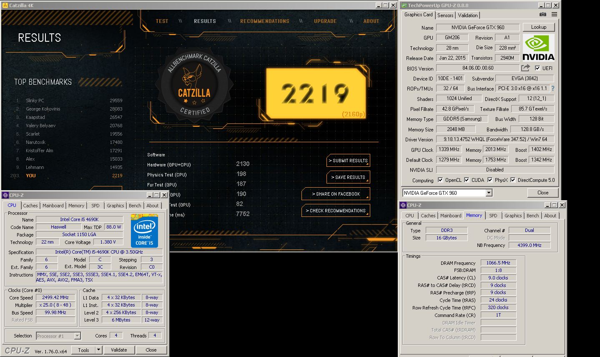Click the 2219 score display panel
Image resolution: width=600 pixels, height=357 pixels.
coord(316,93)
